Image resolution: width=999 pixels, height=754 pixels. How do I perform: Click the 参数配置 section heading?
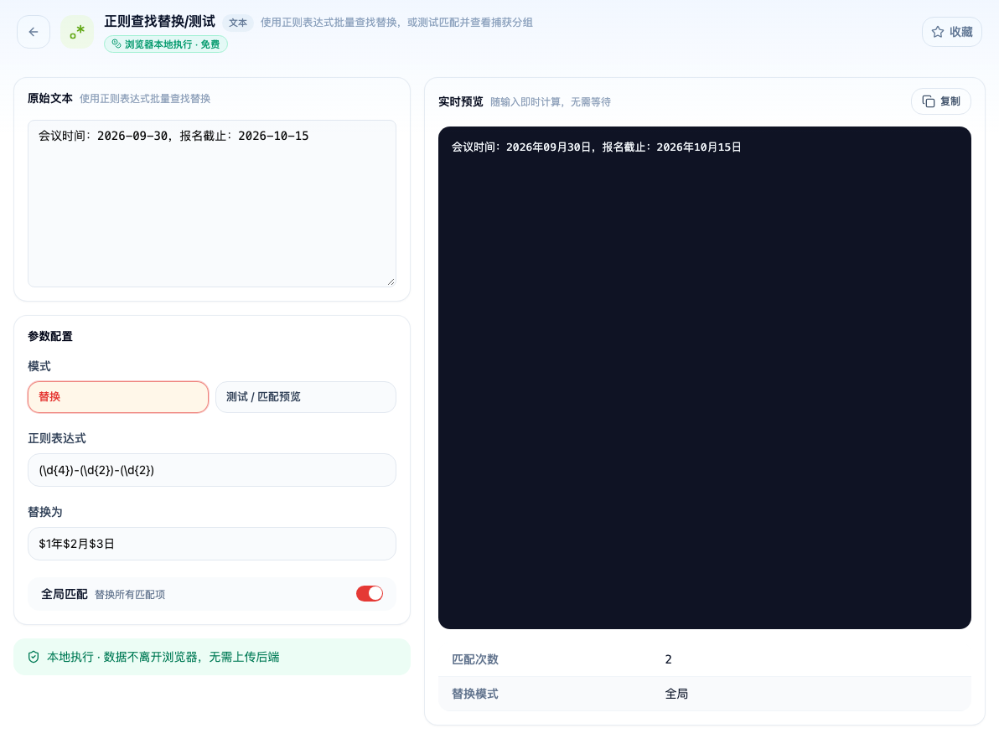pos(50,336)
